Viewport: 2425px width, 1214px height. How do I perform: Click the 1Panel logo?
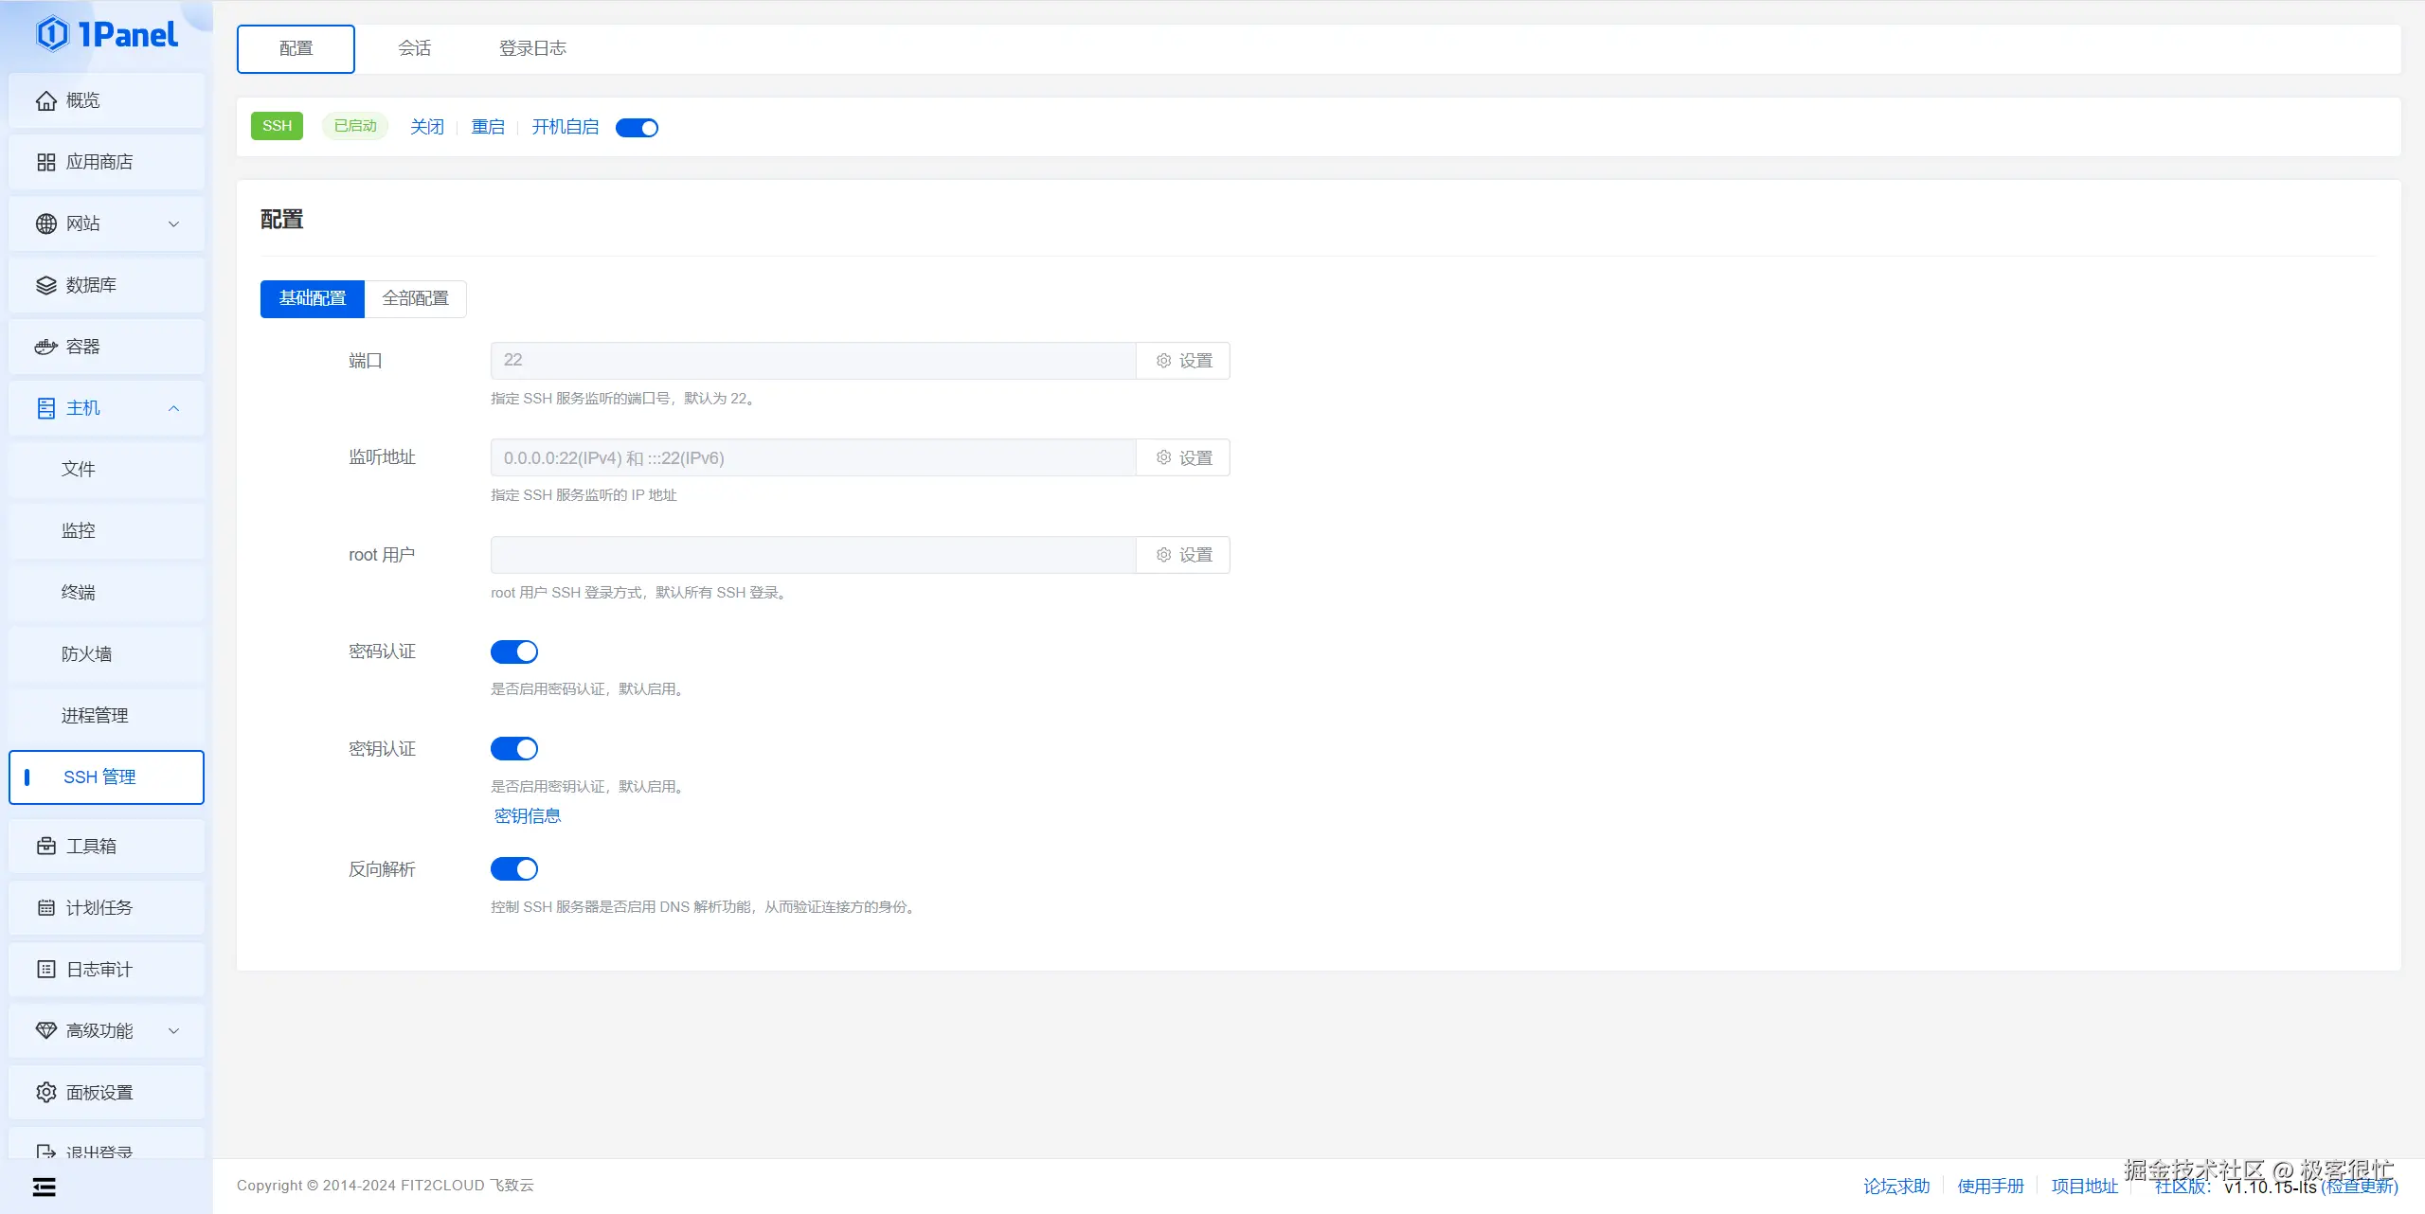tap(106, 34)
